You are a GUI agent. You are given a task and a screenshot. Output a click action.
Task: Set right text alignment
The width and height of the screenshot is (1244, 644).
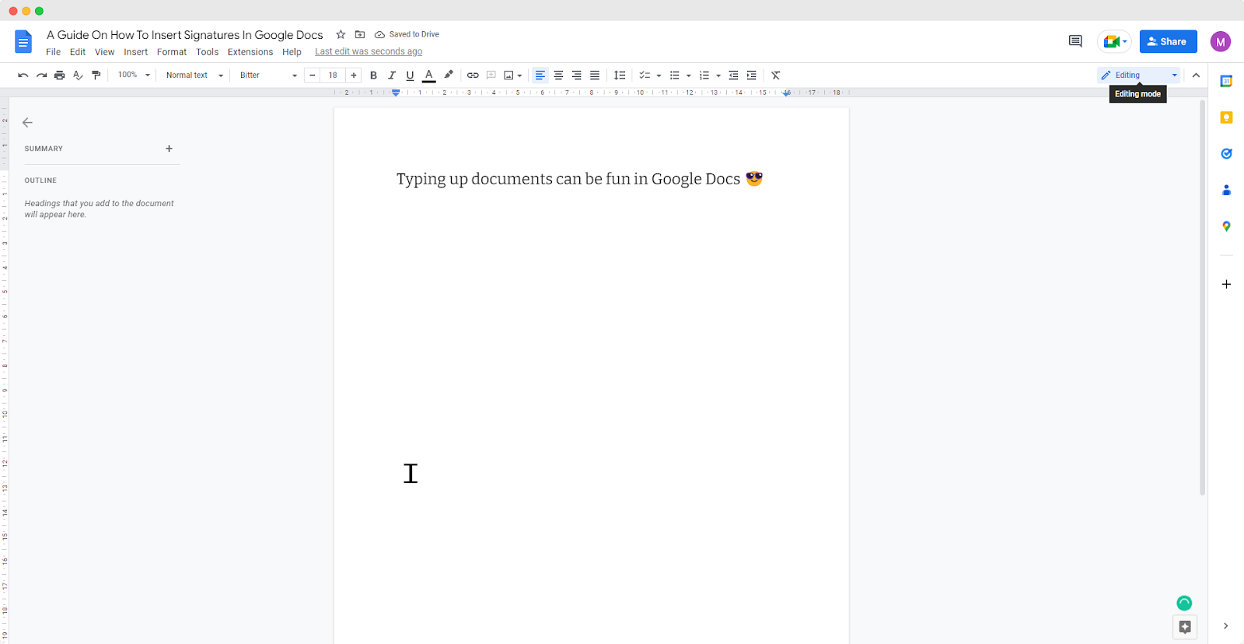pyautogui.click(x=576, y=75)
